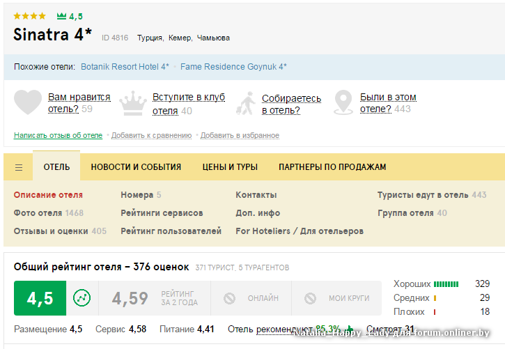Click the Кемер location text
The height and width of the screenshot is (349, 505).
coord(180,38)
